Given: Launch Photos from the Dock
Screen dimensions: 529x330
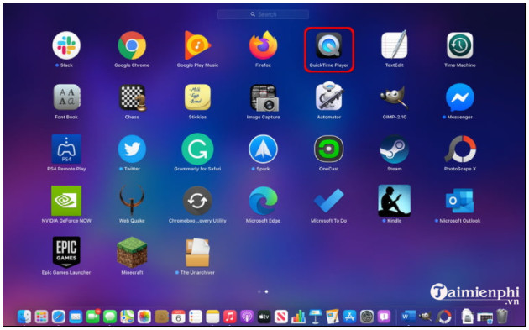Looking at the screenshot, I should [144, 317].
